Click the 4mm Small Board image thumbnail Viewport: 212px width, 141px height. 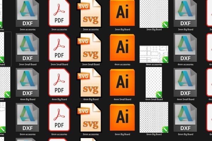(x=154, y=82)
